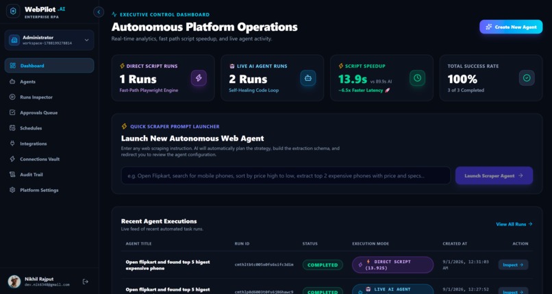This screenshot has height=294, width=552.
Task: Click the small bot icon beside Live AI Agent Runs
Action: coord(231,66)
